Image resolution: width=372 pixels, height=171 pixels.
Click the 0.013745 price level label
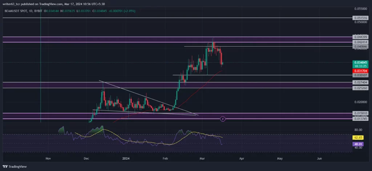click(360, 119)
